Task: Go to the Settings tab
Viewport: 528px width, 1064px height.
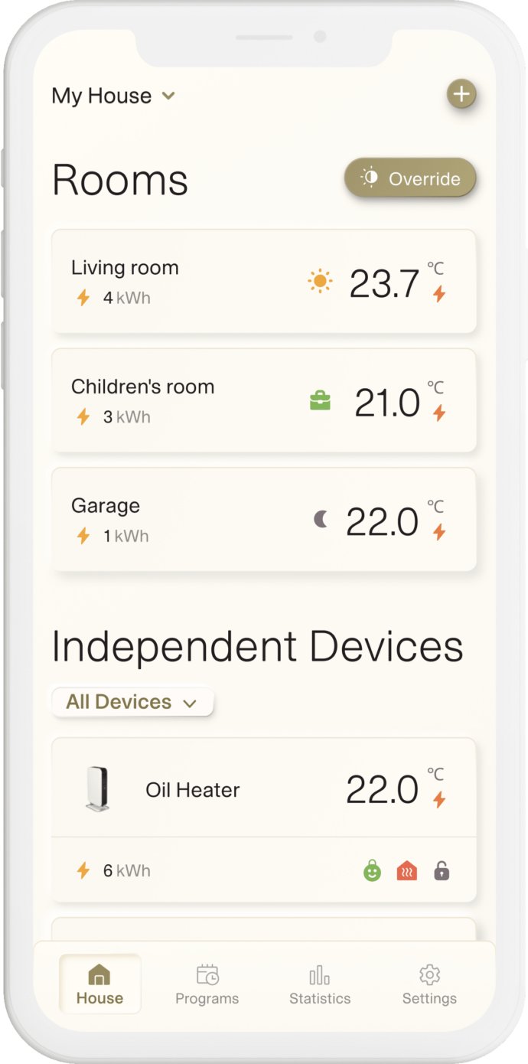Action: (x=429, y=984)
